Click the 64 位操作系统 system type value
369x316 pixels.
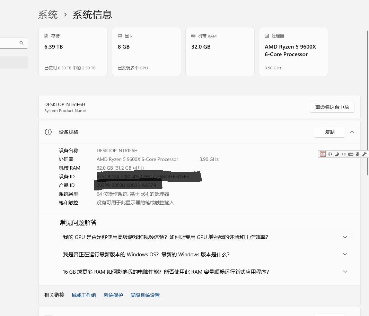(x=133, y=194)
